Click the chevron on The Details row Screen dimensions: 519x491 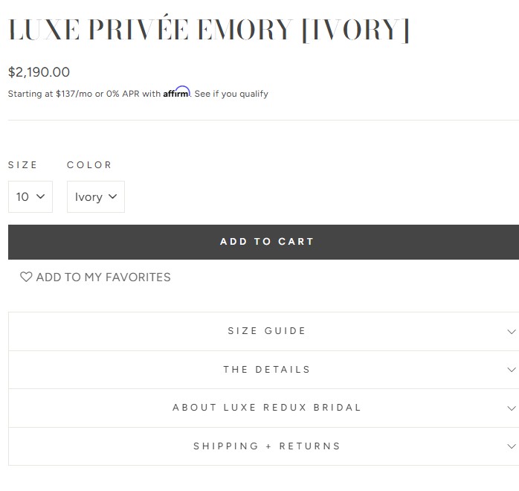coord(511,370)
